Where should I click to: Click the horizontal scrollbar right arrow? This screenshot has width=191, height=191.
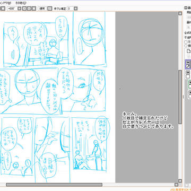click(x=176, y=185)
